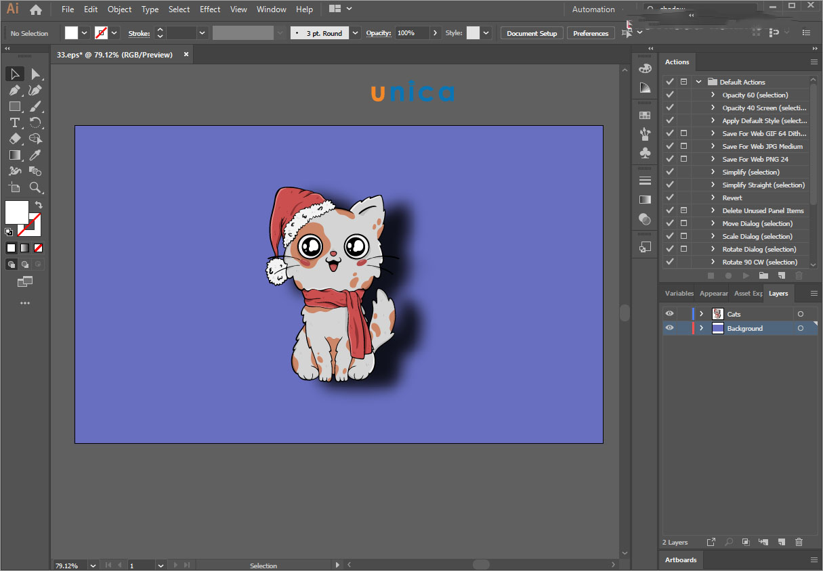Click Create New Layer icon
Image resolution: width=823 pixels, height=571 pixels.
[x=781, y=542]
